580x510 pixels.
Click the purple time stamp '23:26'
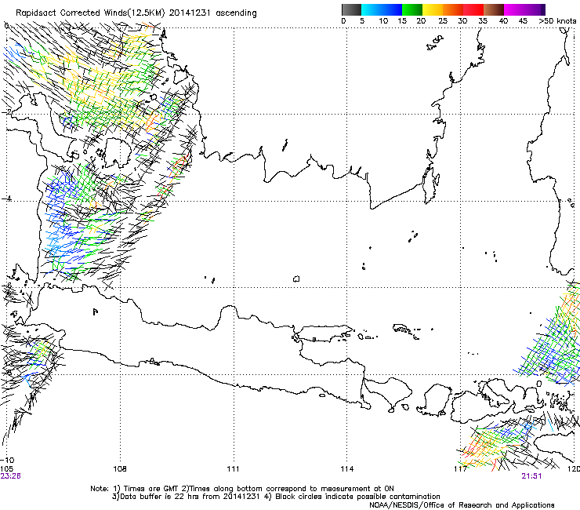coord(11,476)
